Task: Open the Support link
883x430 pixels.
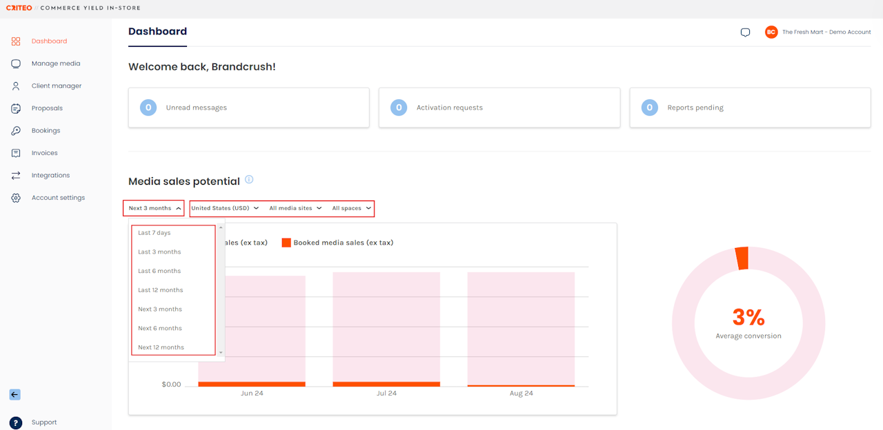Action: pyautogui.click(x=43, y=422)
